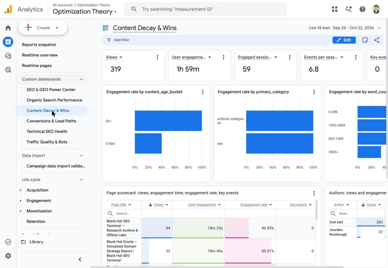Open User engagement card three-dot menu
The width and height of the screenshot is (388, 268).
(223, 57)
